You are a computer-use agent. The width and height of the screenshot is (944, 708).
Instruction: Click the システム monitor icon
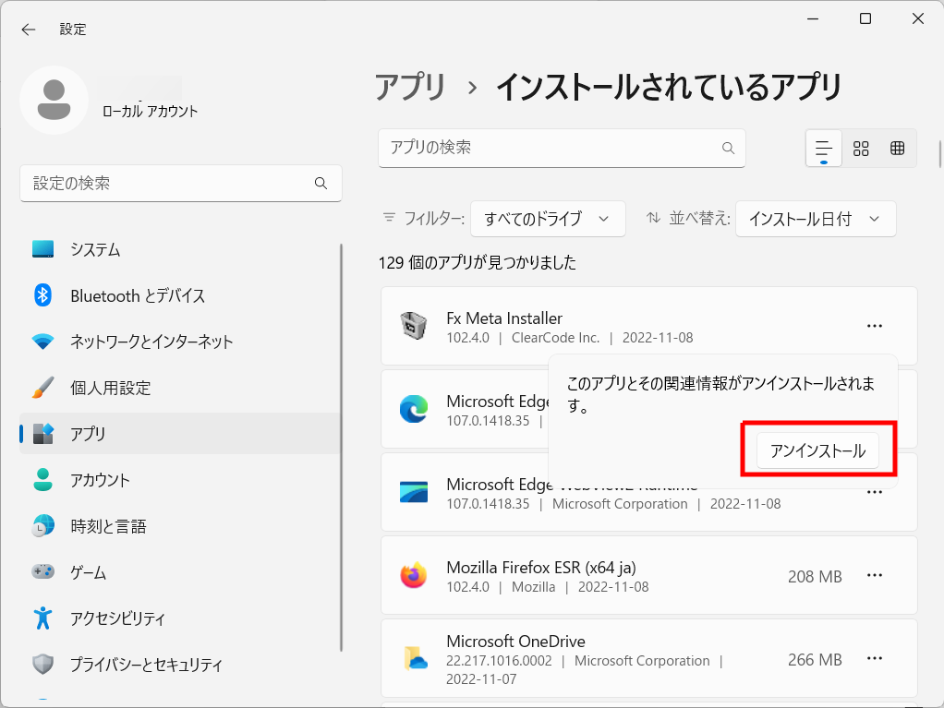(x=42, y=249)
